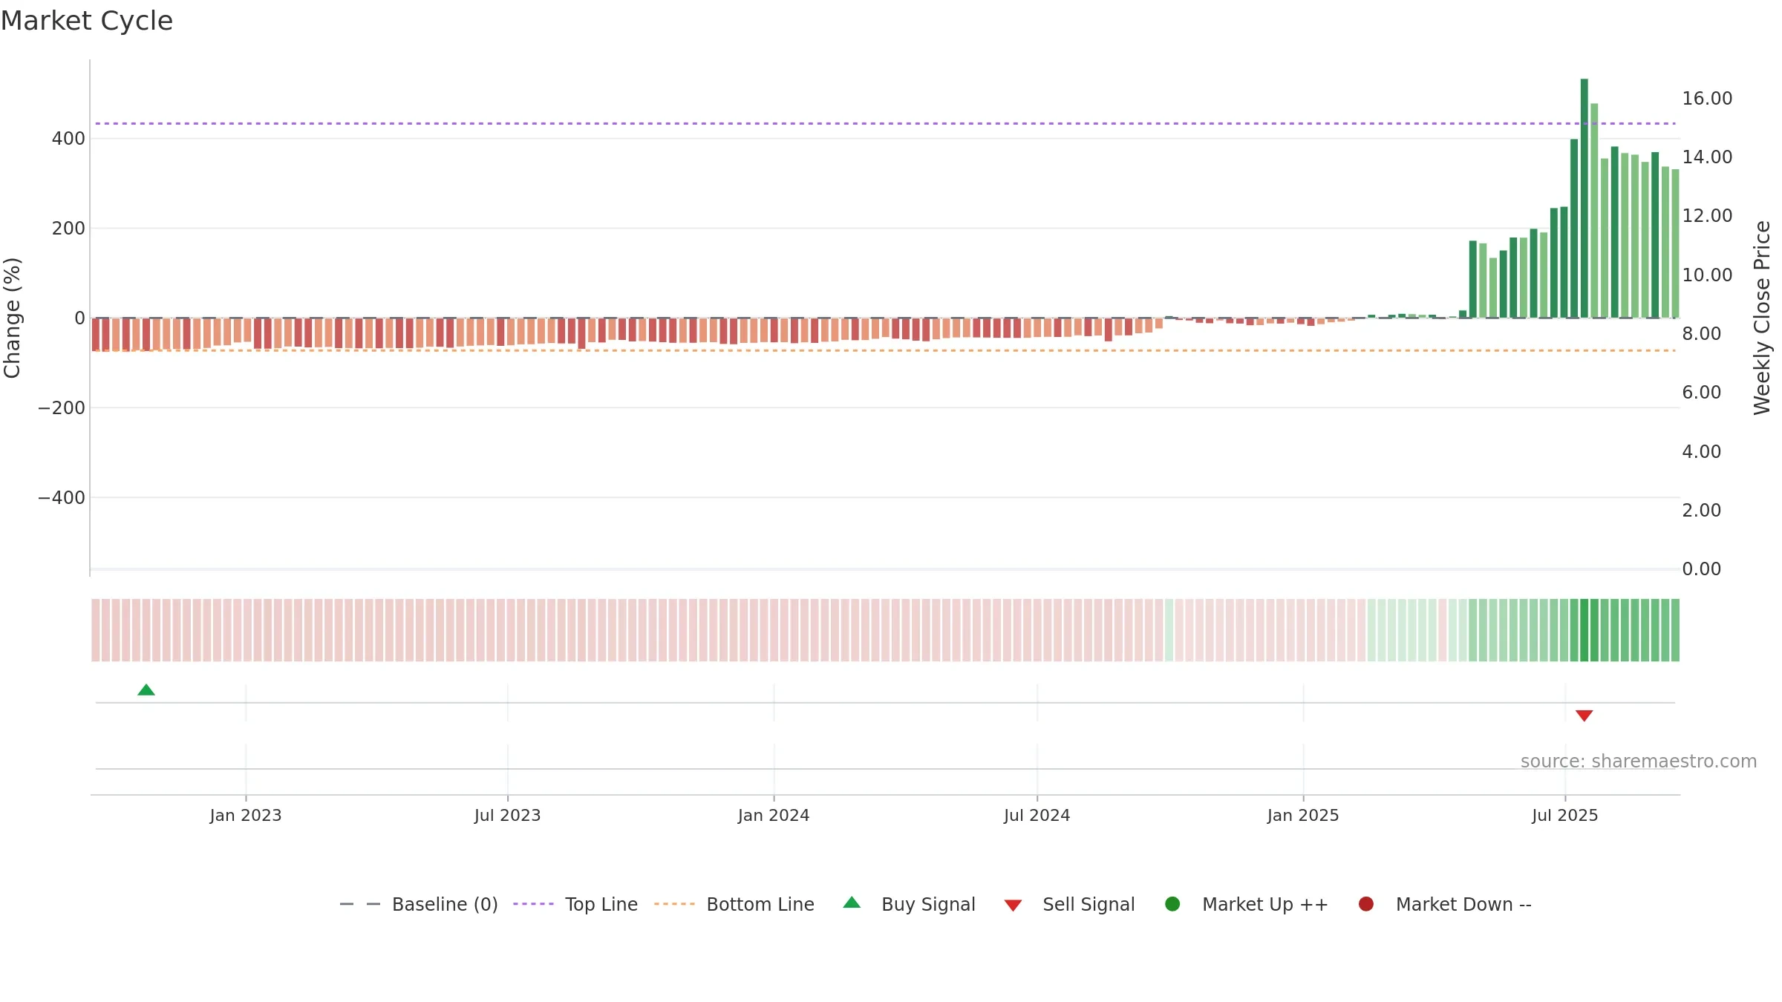The image size is (1782, 1002).
Task: Click the 8.00 price axis tick
Action: (1701, 334)
